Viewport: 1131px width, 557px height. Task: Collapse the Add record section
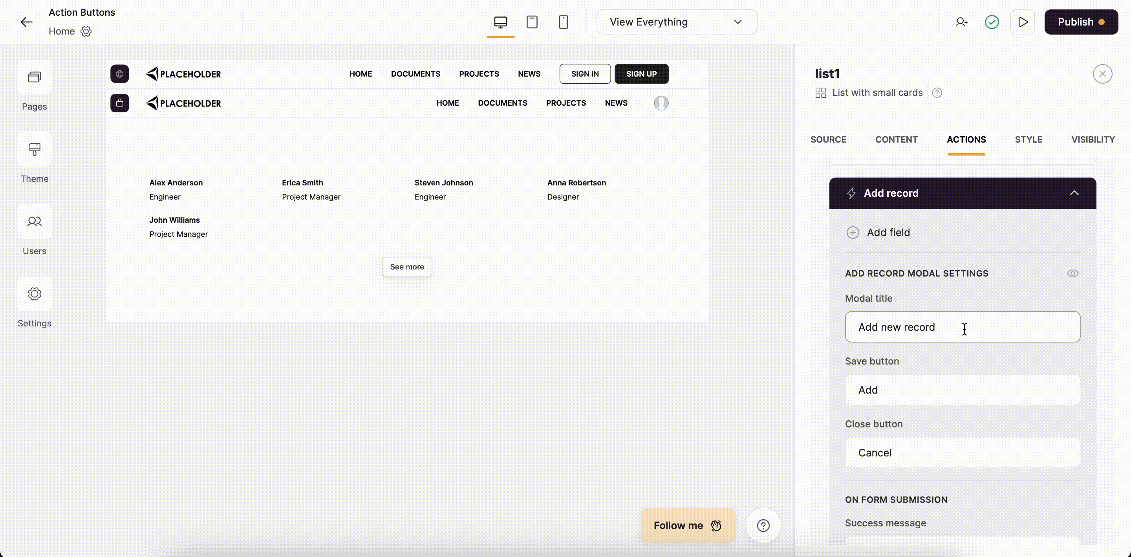tap(1074, 193)
